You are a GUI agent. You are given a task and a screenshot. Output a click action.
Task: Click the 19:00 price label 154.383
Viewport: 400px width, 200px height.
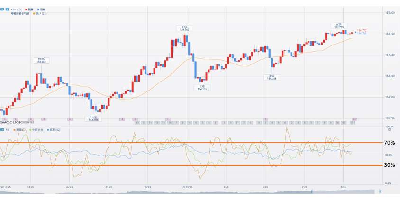[x=41, y=60]
